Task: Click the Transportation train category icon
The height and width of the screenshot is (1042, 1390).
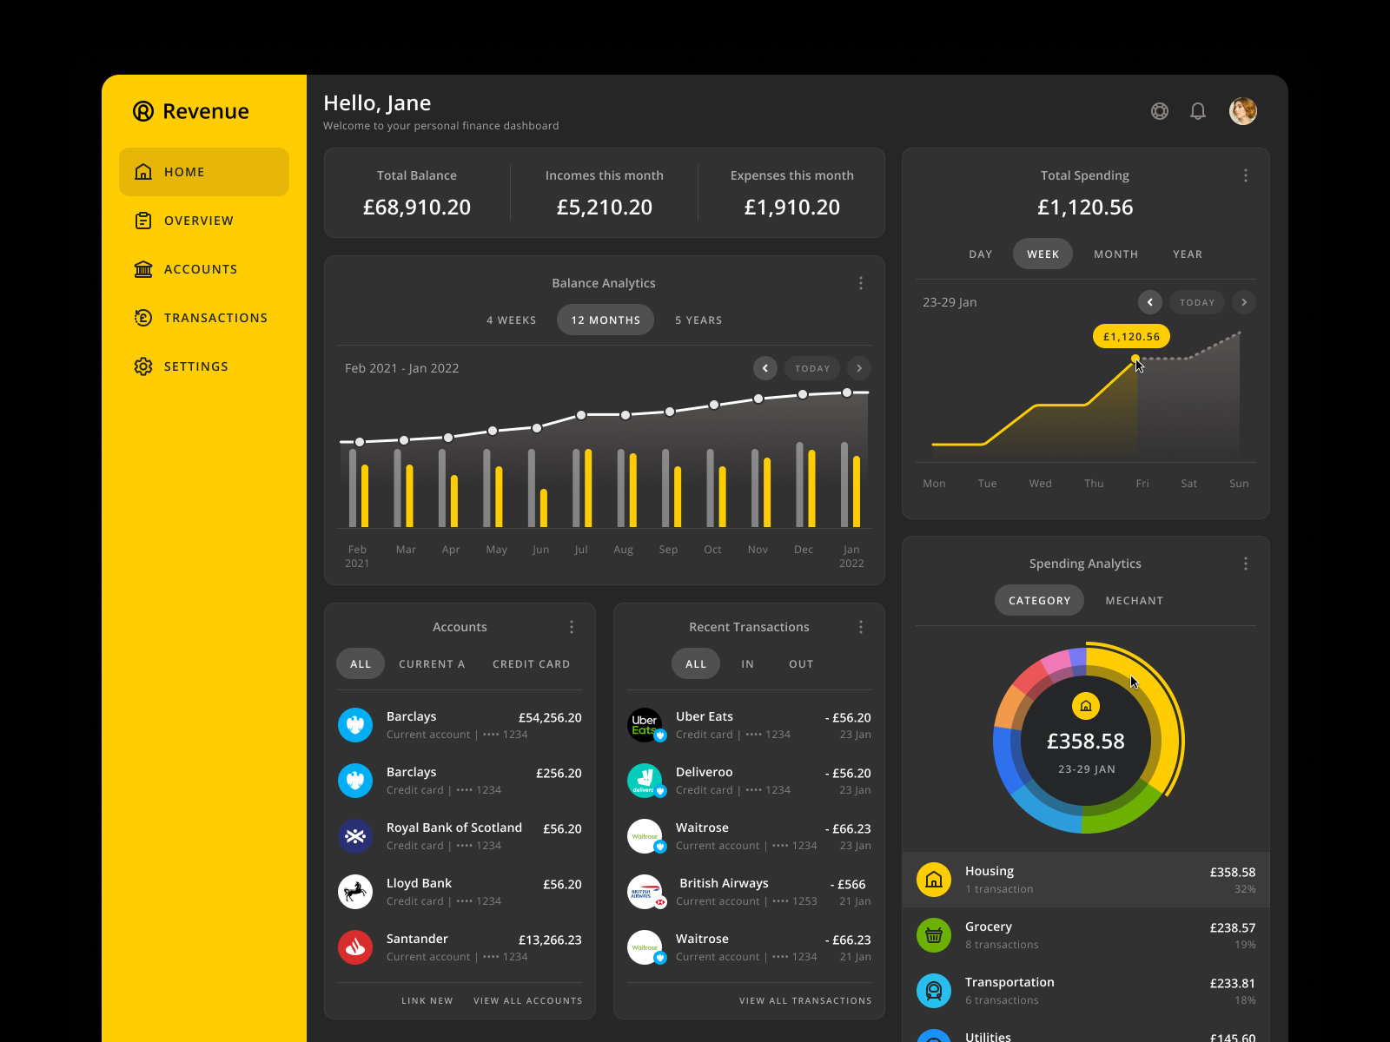Action: [x=934, y=991]
